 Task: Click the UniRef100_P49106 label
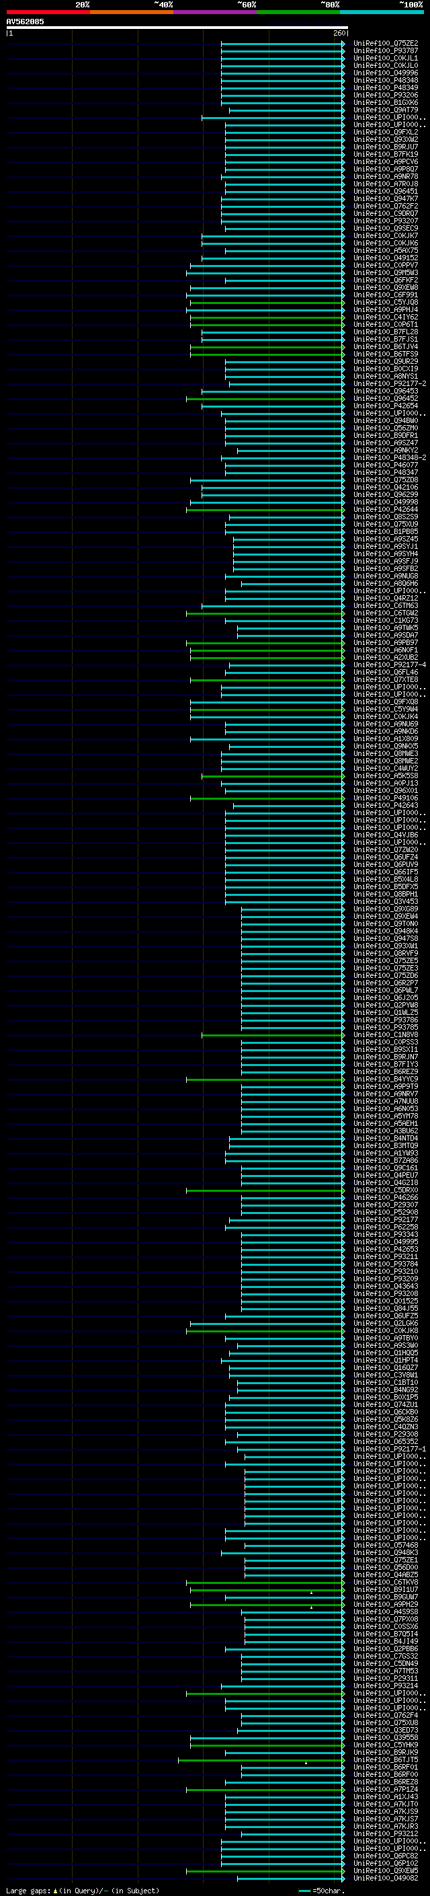click(x=386, y=798)
